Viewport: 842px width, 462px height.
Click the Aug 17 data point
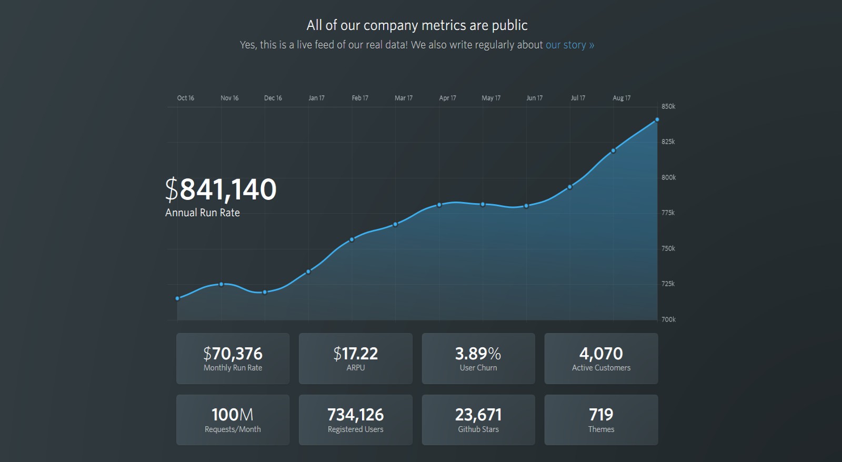pos(613,150)
